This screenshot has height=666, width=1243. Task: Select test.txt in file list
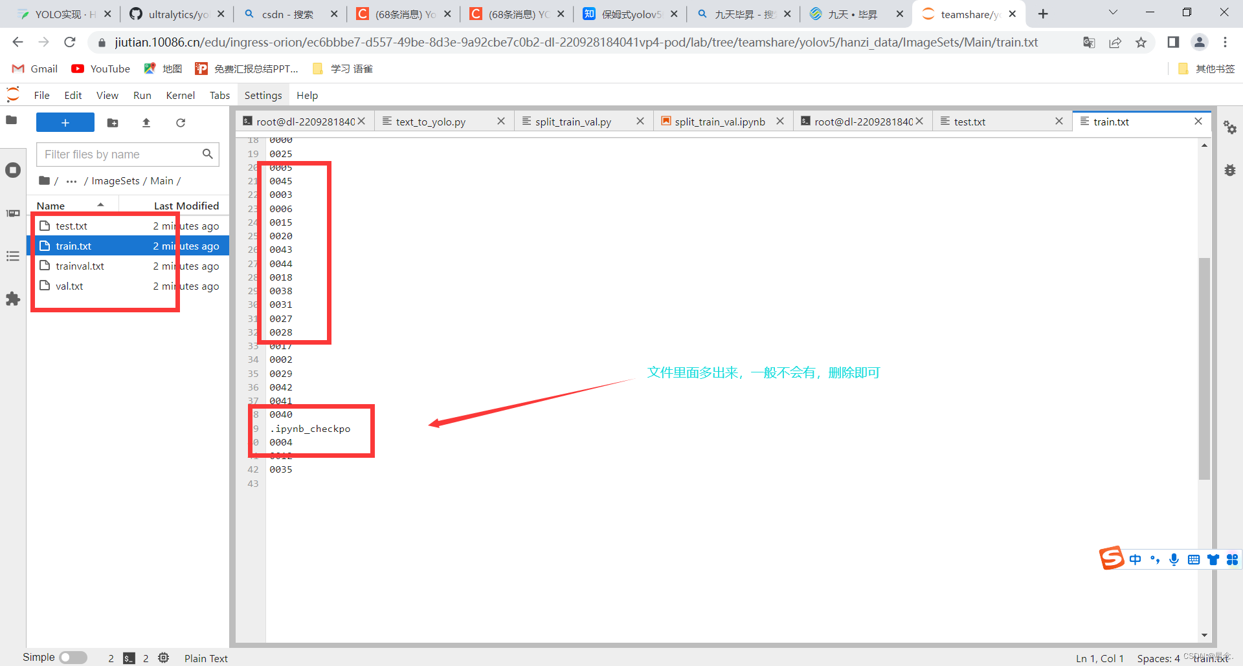click(x=128, y=226)
